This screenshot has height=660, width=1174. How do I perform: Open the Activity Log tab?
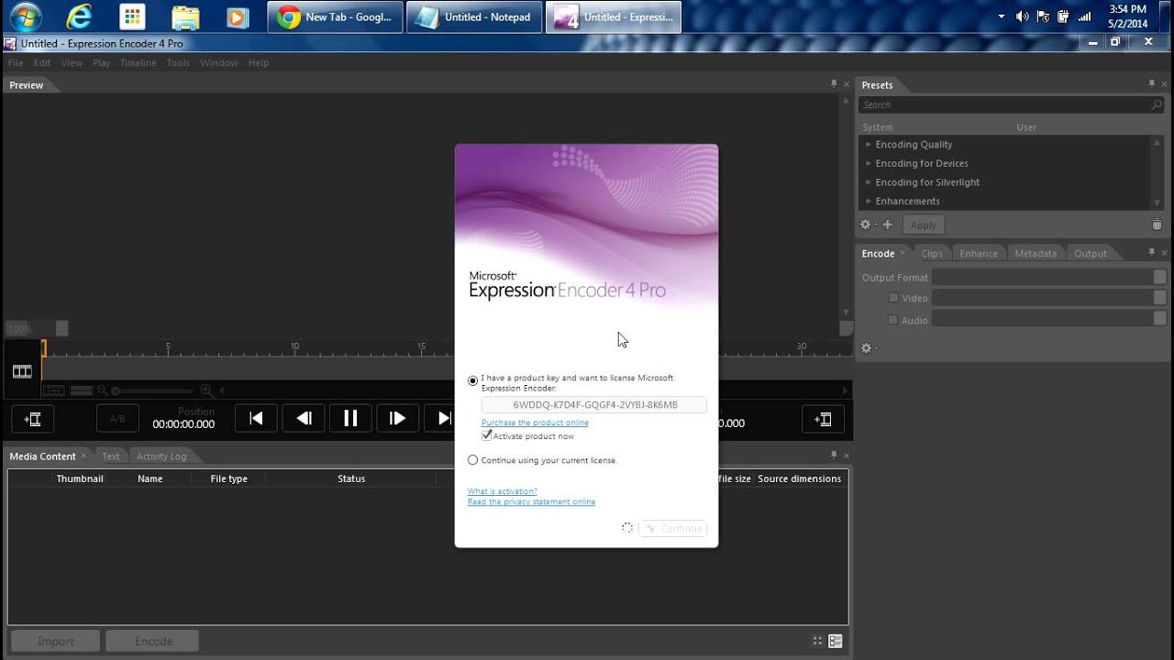[x=161, y=456]
